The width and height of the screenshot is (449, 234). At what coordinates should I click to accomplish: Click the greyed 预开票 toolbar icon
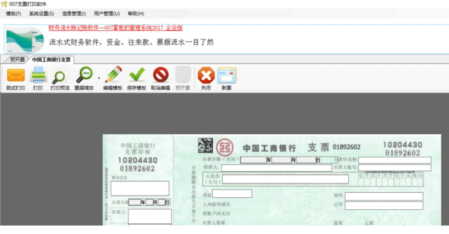click(183, 74)
